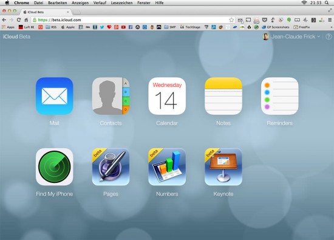Screen dimensions: 334x240
Task: Open the Chrome application menu
Action: tap(21, 3)
